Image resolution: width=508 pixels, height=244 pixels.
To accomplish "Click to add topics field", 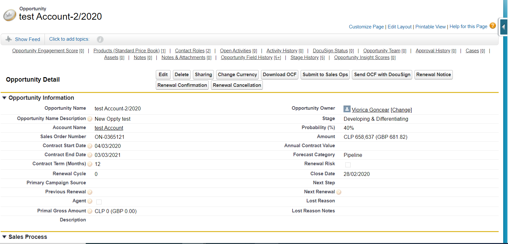I will point(69,39).
